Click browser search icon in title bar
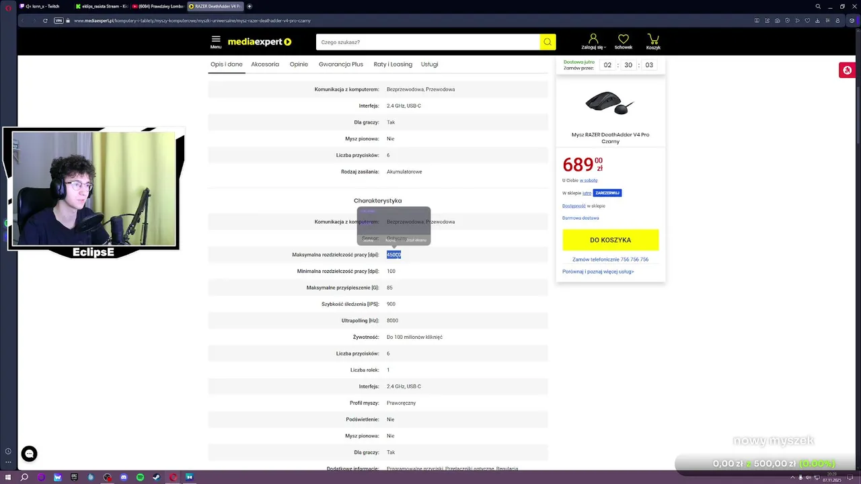861x484 pixels. click(x=818, y=6)
